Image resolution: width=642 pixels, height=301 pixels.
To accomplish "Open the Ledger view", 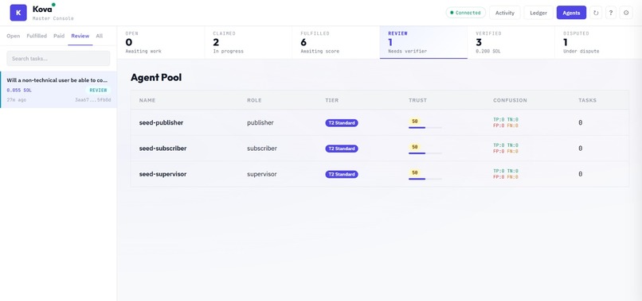I will [538, 13].
